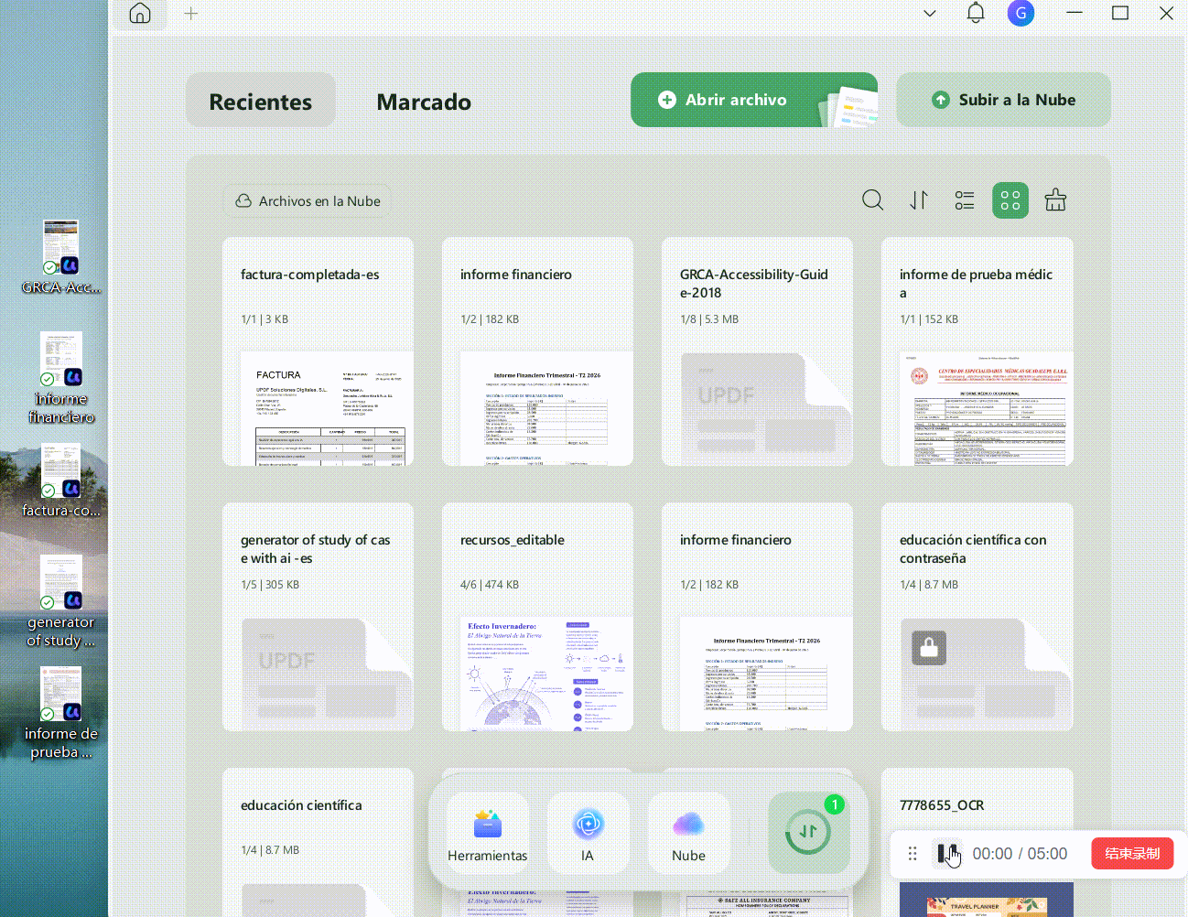Image resolution: width=1188 pixels, height=917 pixels.
Task: Click the '4/6 | 474 KB' file info
Action: (x=490, y=585)
